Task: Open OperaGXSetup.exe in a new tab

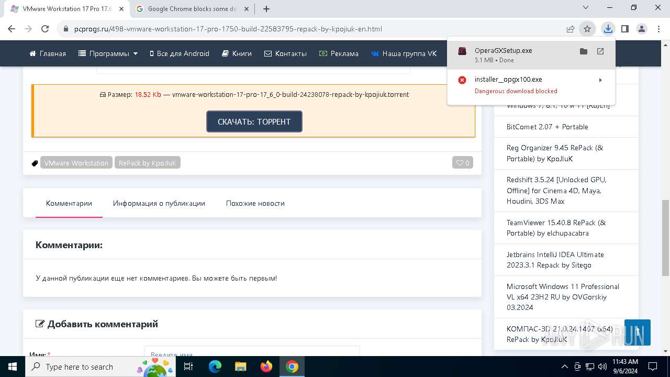Action: 600,51
